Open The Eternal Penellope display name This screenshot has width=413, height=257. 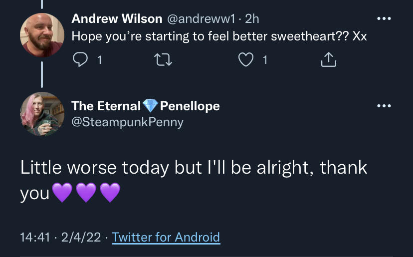click(145, 106)
